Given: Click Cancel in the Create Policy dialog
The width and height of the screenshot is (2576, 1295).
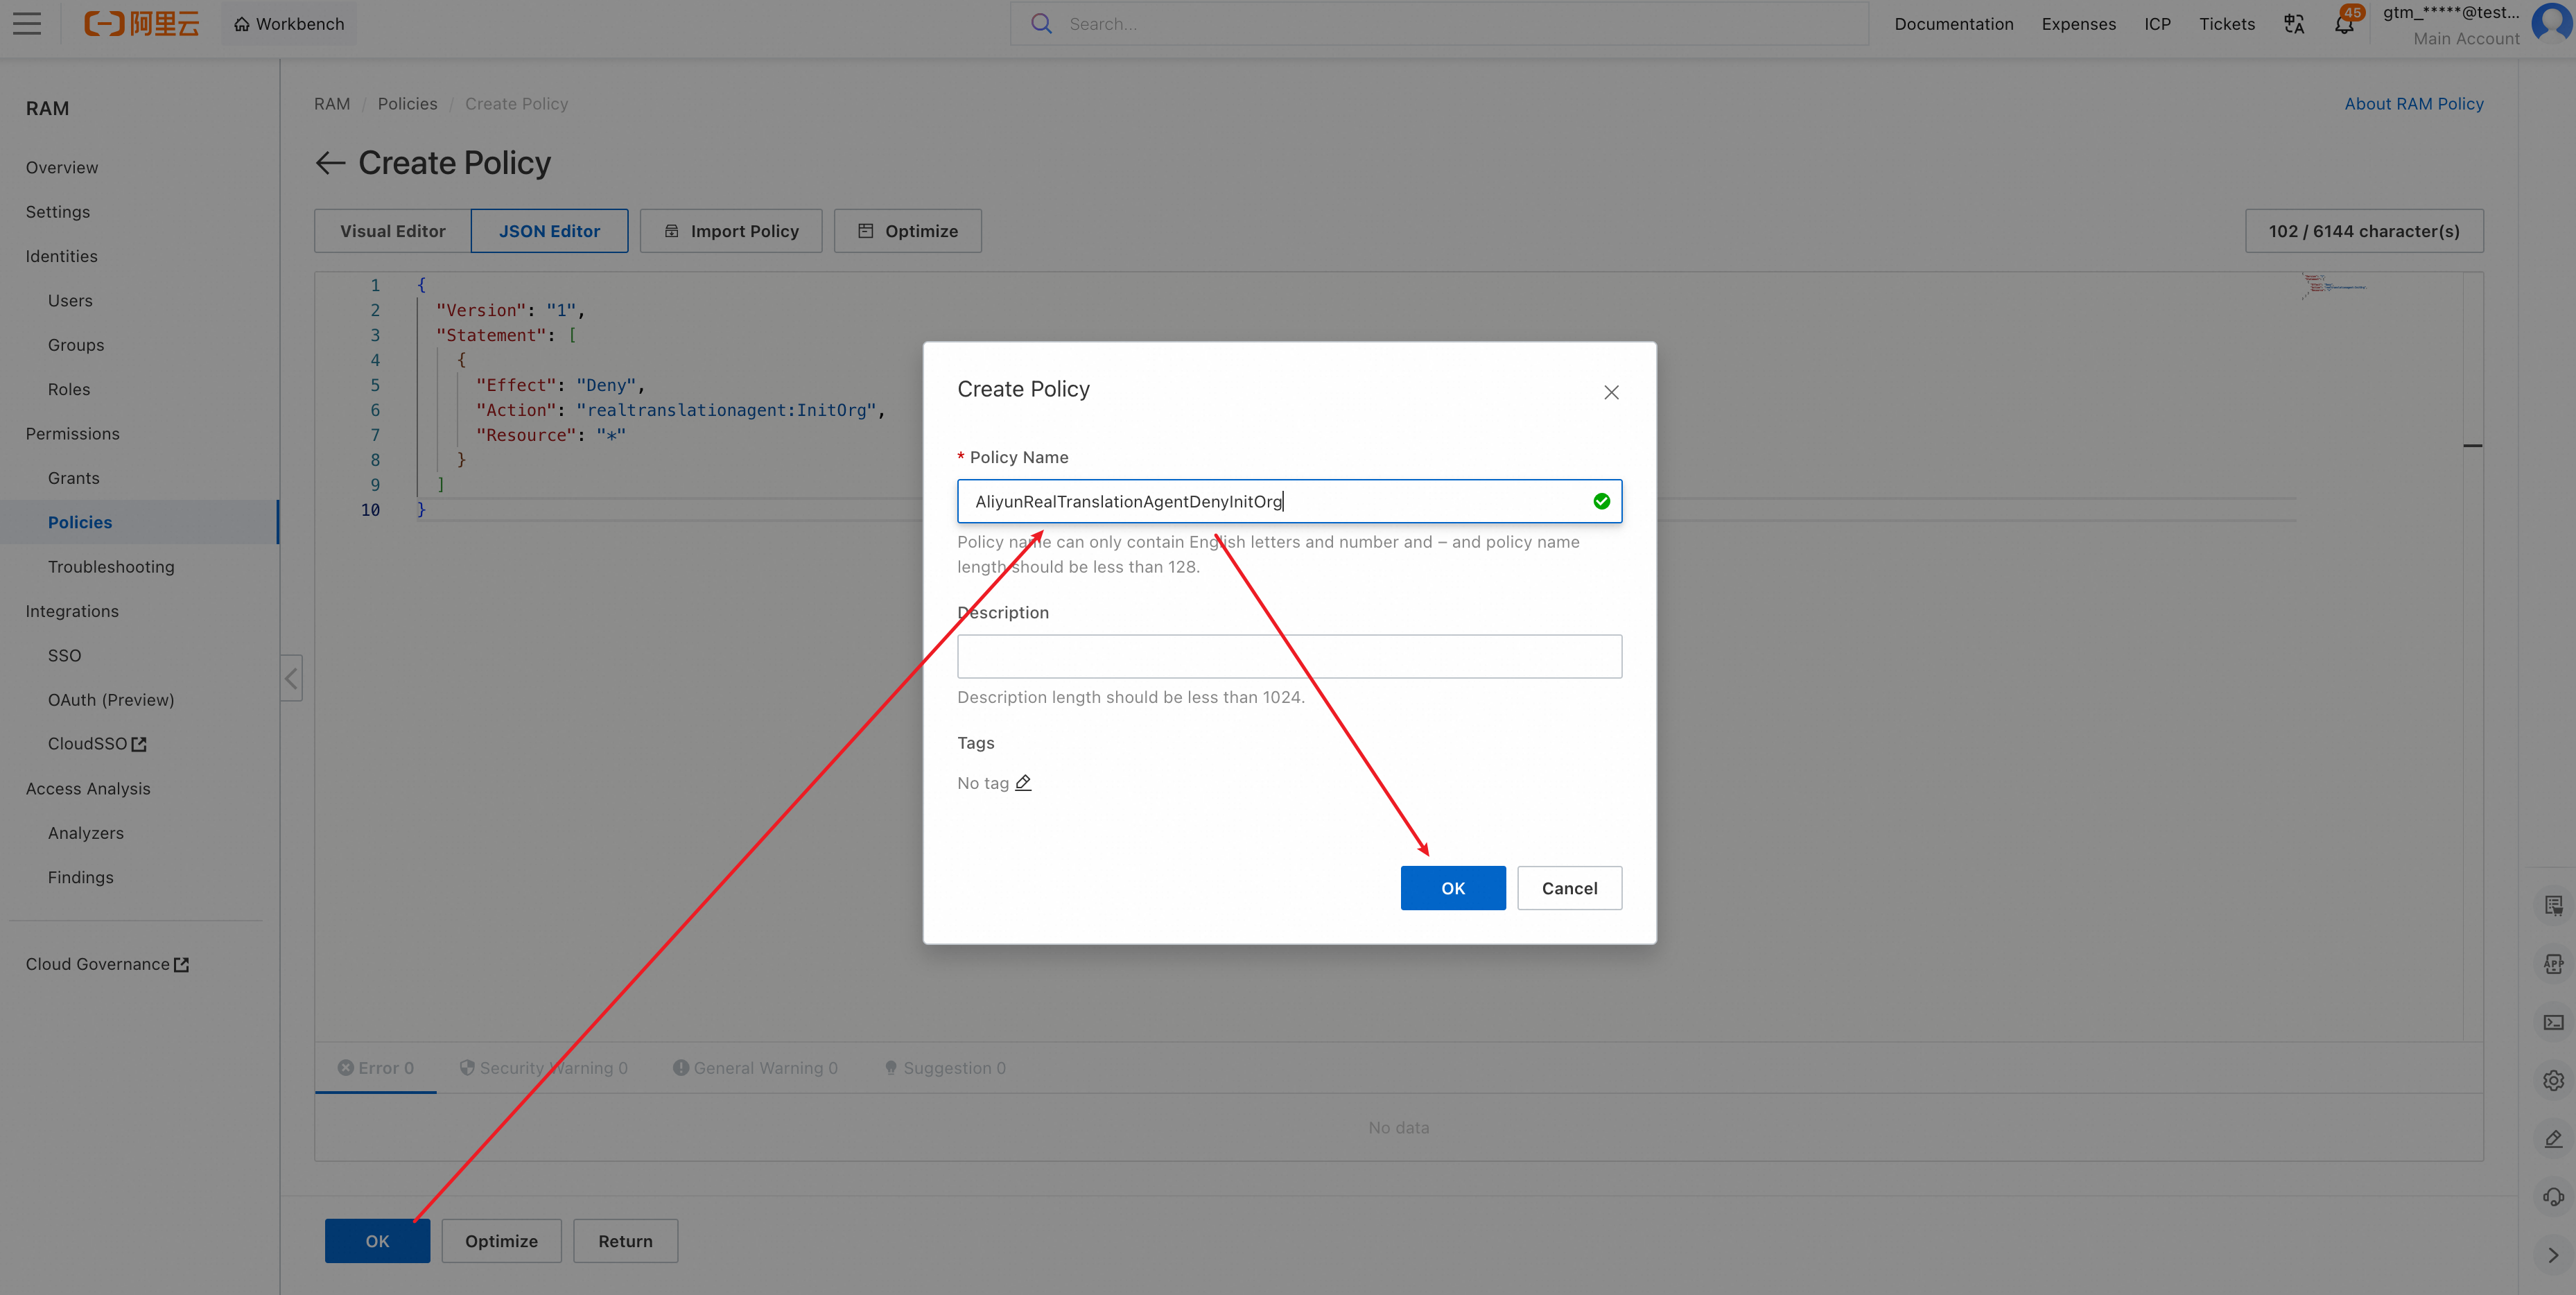Looking at the screenshot, I should click(x=1569, y=888).
